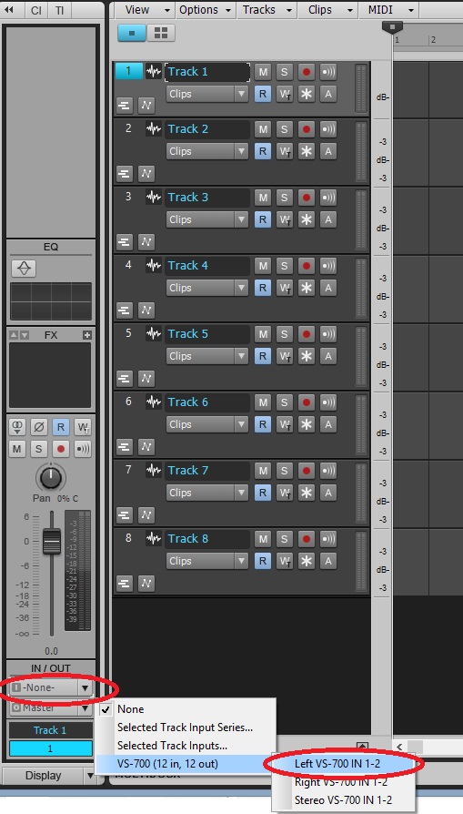Click Track 4 waveform audio icon
This screenshot has width=463, height=814.
tap(154, 265)
